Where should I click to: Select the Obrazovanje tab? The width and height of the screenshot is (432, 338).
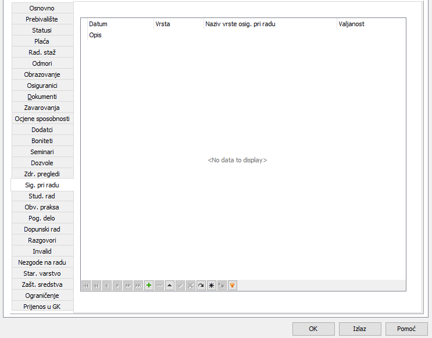[x=42, y=74]
